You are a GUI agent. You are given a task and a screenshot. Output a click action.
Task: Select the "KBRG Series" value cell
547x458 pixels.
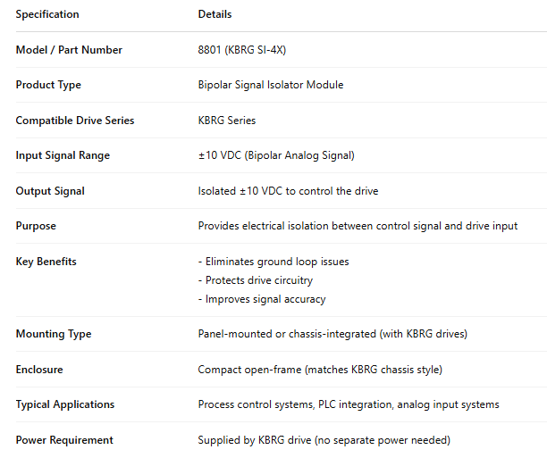(227, 121)
